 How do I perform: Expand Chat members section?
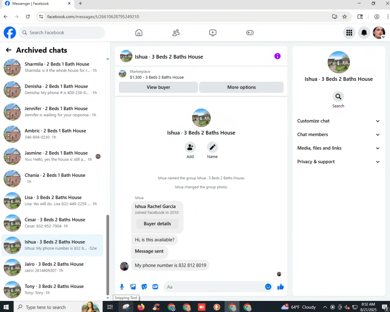tap(339, 135)
